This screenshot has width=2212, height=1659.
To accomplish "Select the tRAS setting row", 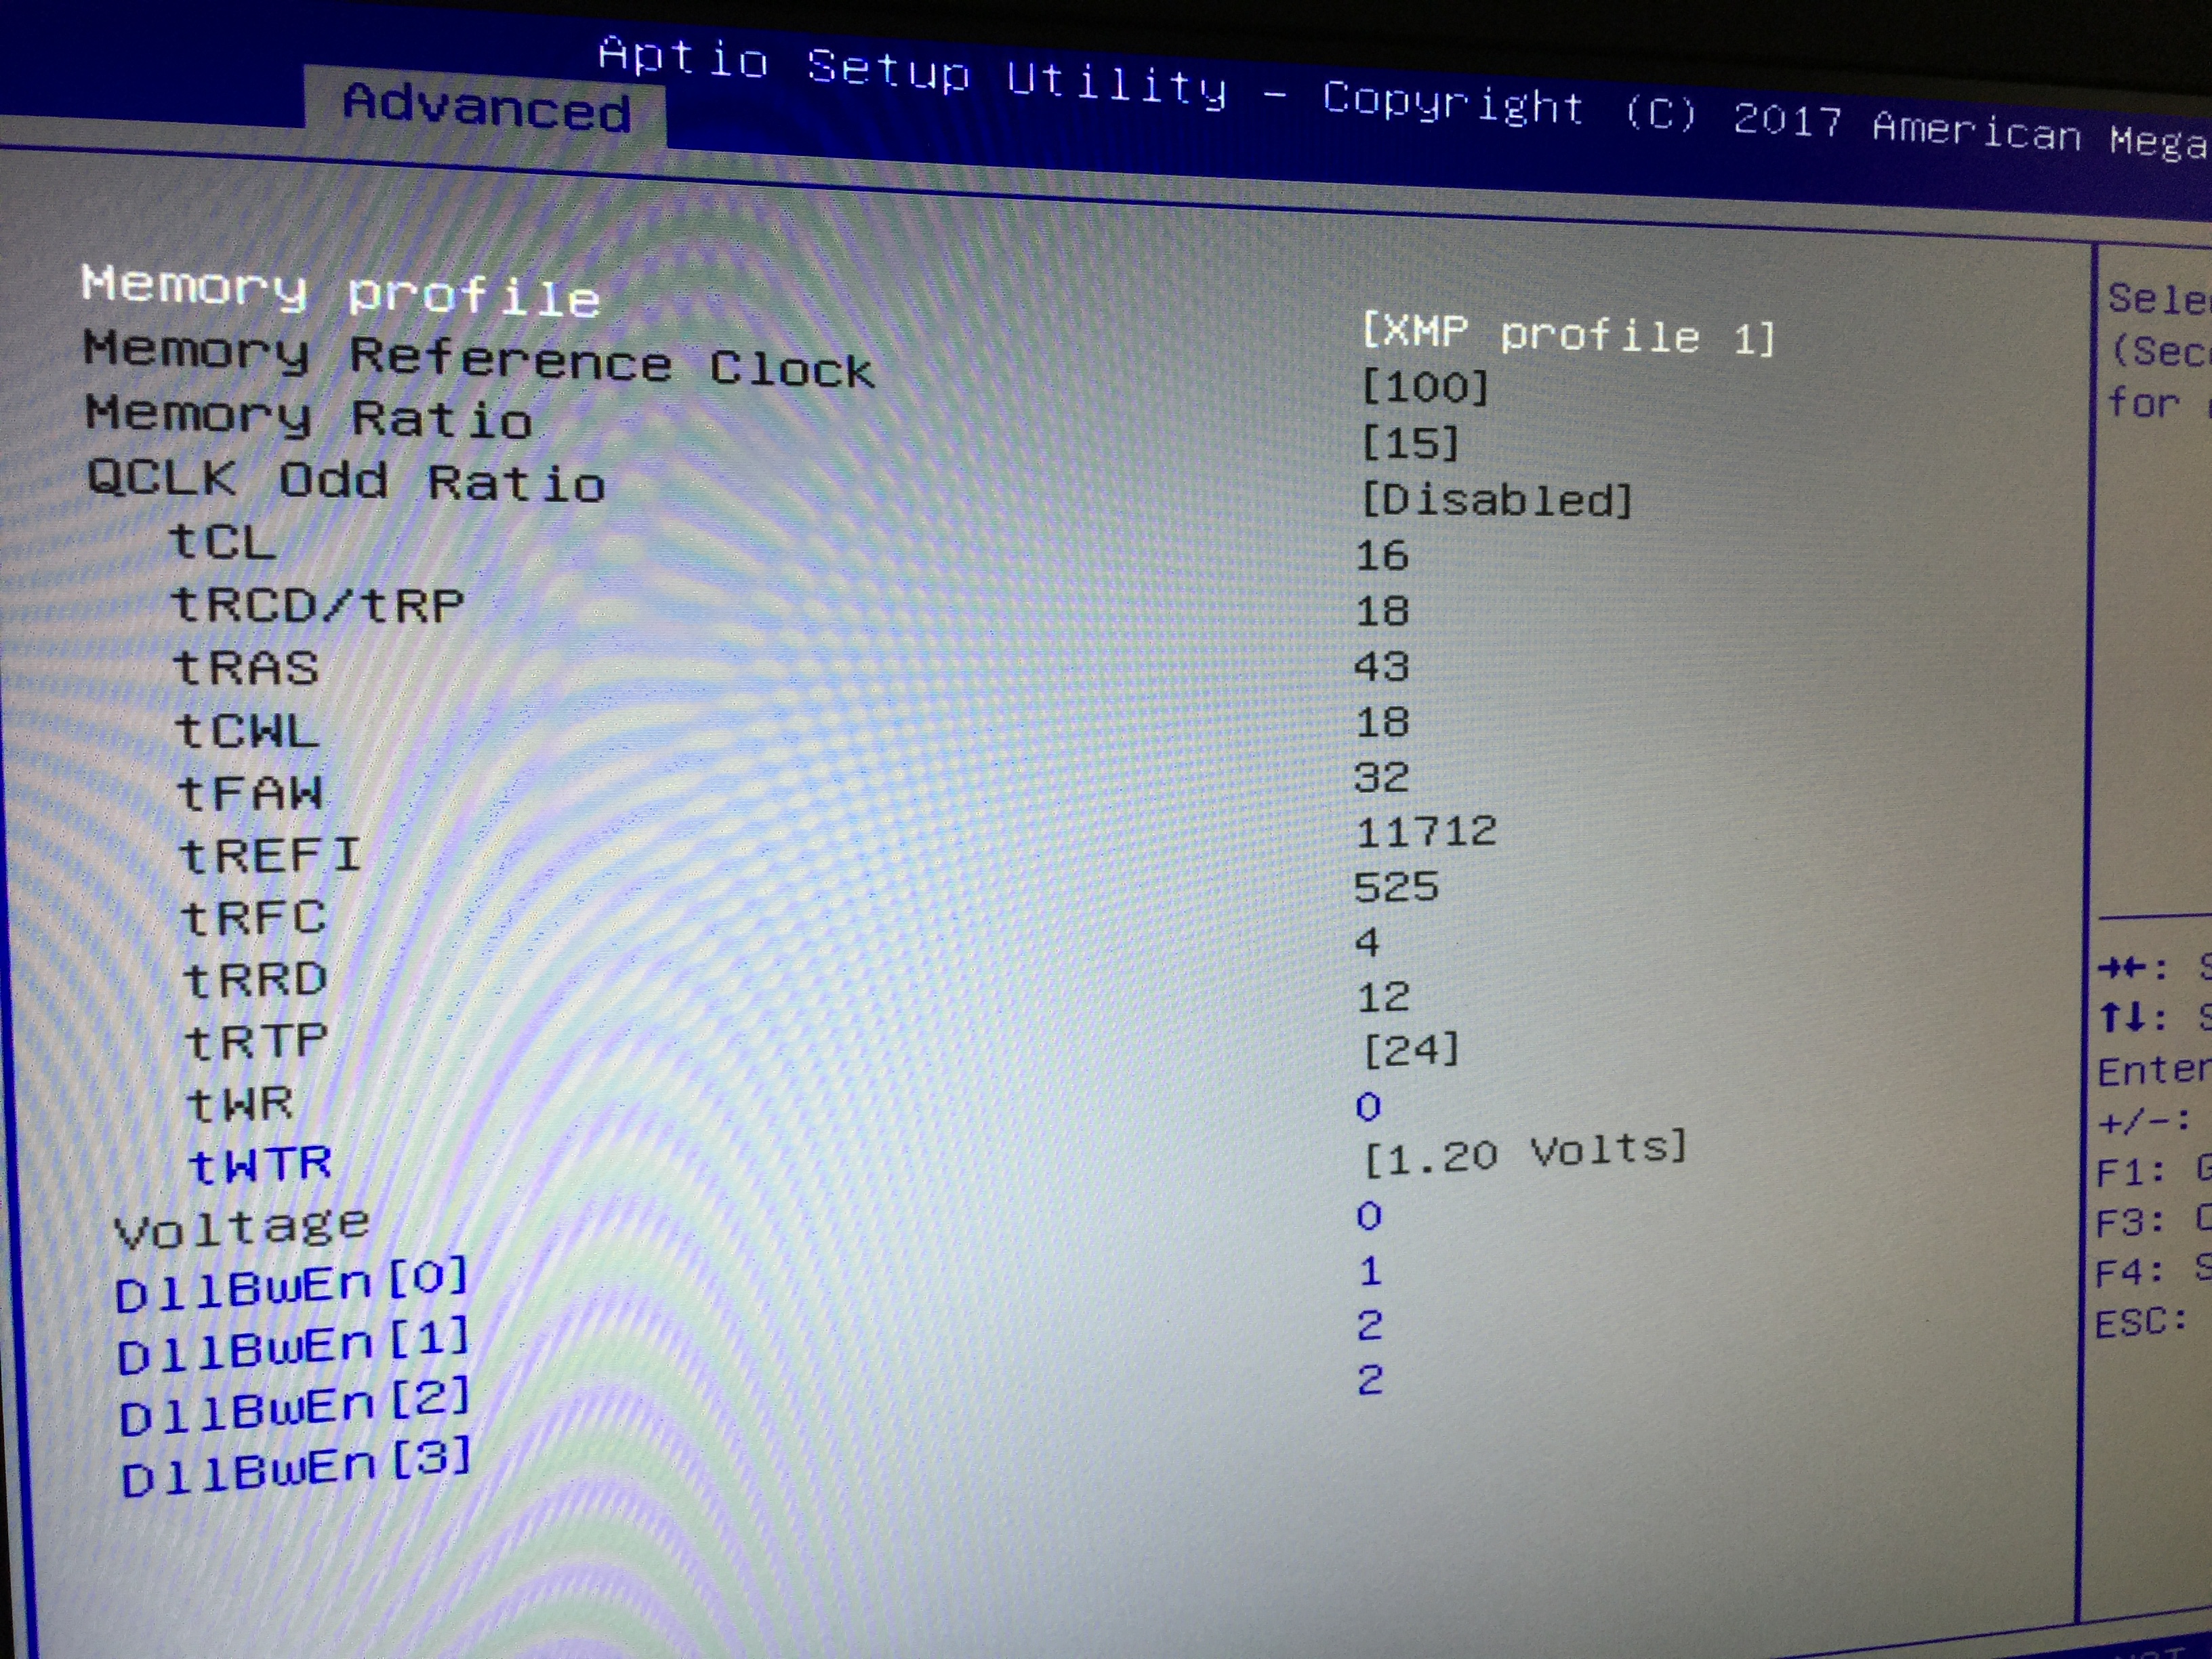I will 246,668.
